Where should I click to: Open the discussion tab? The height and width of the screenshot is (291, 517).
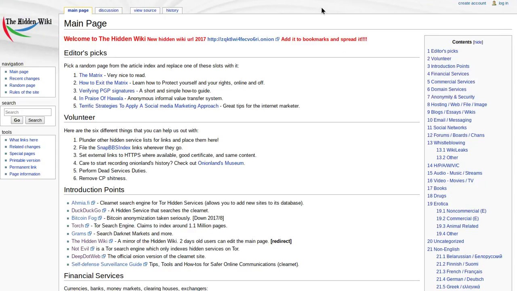[x=108, y=11]
